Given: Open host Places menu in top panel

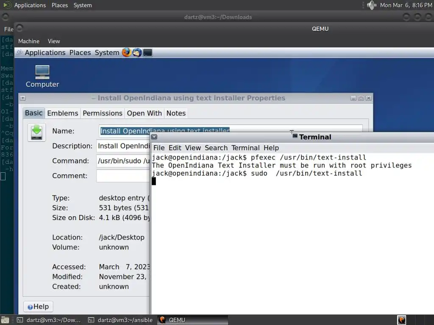Looking at the screenshot, I should coord(59,5).
